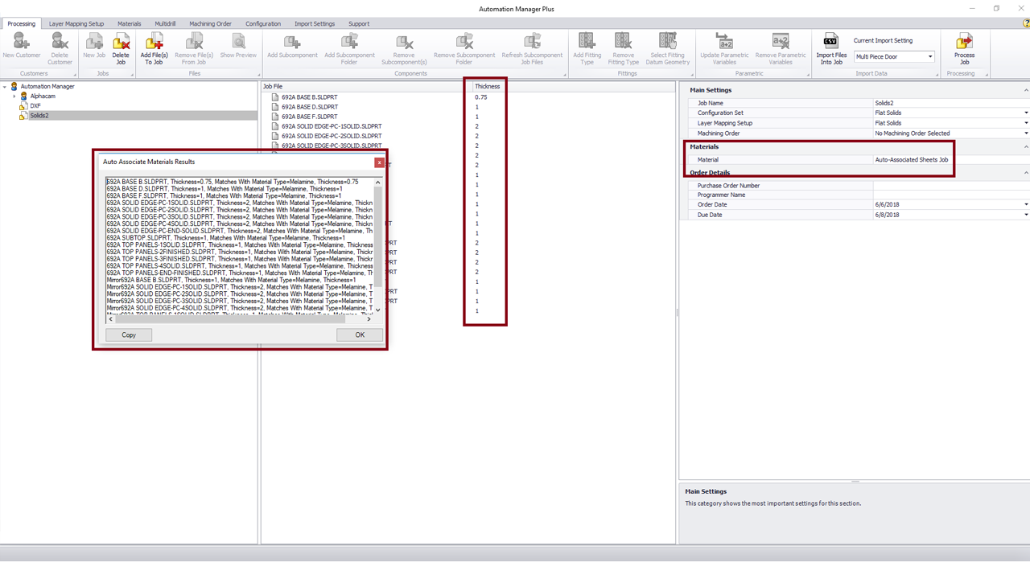The image size is (1030, 579).
Task: Open the Machining Order property dropdown
Action: pyautogui.click(x=1026, y=133)
